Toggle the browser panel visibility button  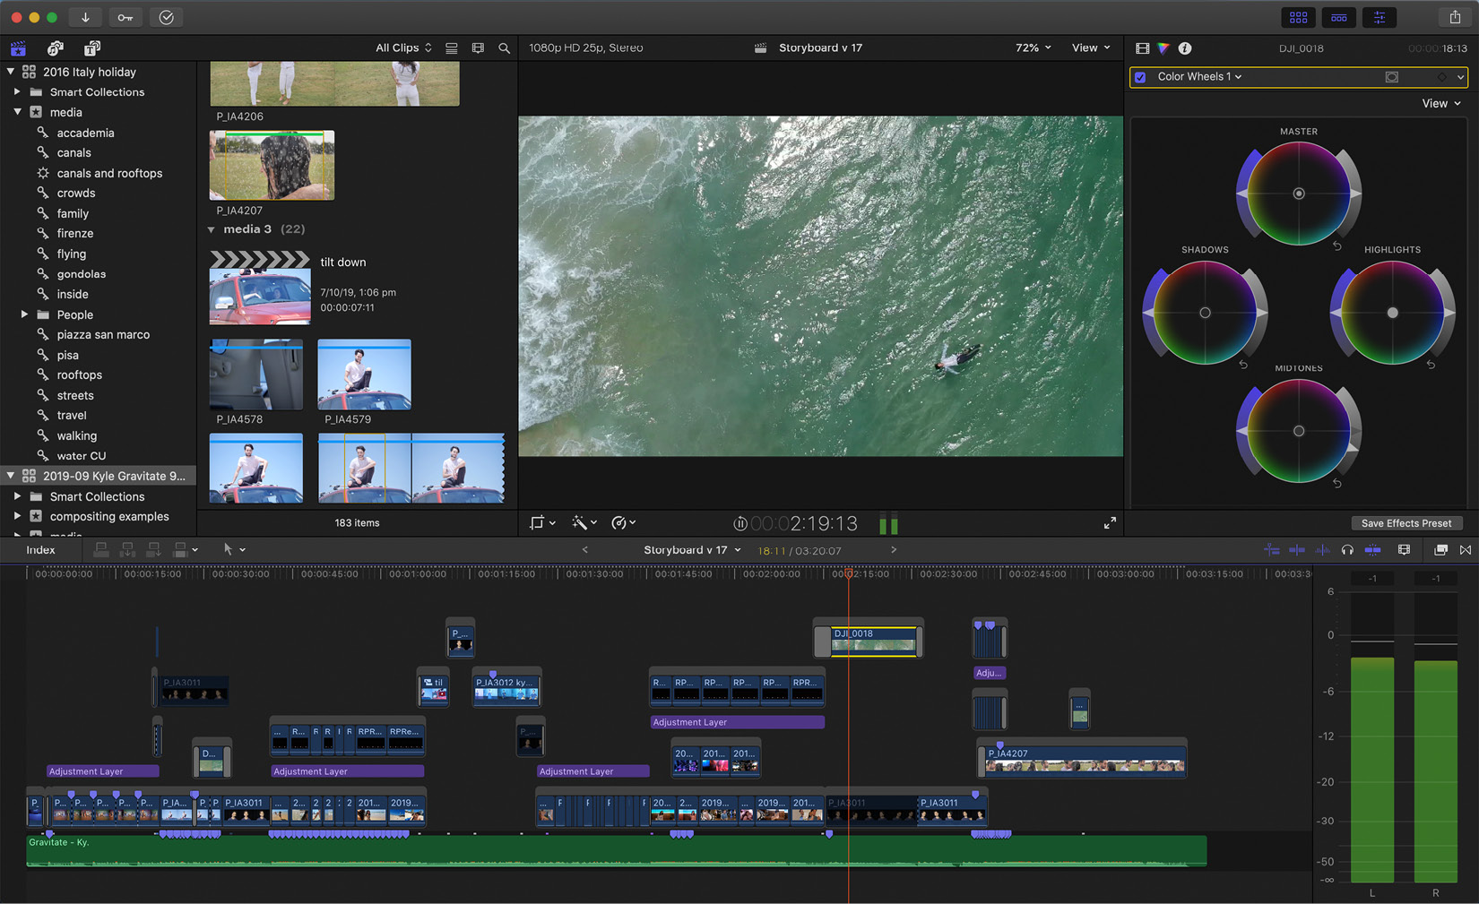tap(1298, 17)
